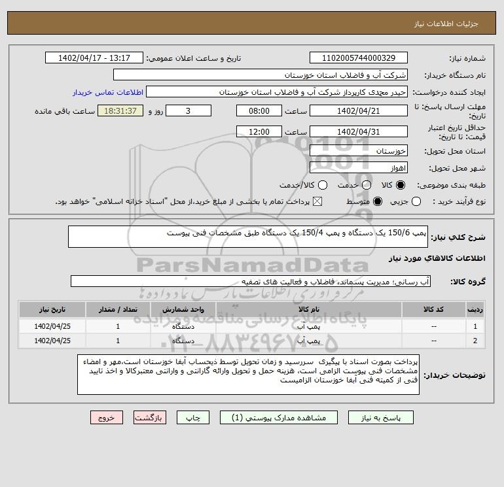
Task: Click the buyer notes text area
Action: pos(248,375)
